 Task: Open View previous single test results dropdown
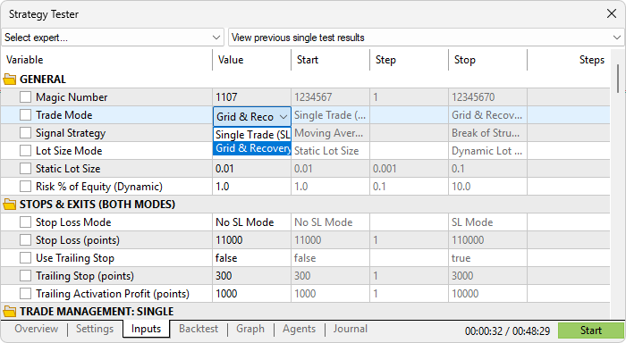427,38
